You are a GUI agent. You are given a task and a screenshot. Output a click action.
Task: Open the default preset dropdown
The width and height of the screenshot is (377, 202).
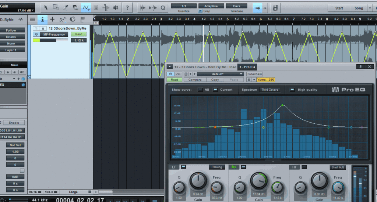point(220,74)
